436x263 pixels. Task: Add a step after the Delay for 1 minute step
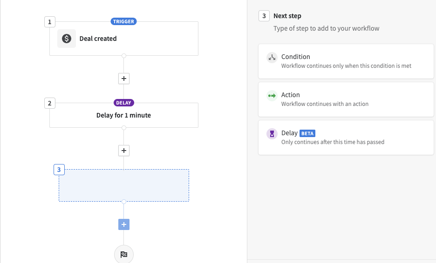coord(124,151)
